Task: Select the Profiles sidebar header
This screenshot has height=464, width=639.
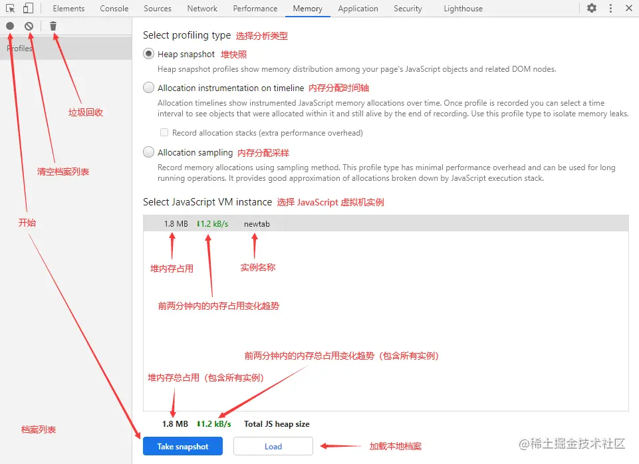Action: [66, 48]
